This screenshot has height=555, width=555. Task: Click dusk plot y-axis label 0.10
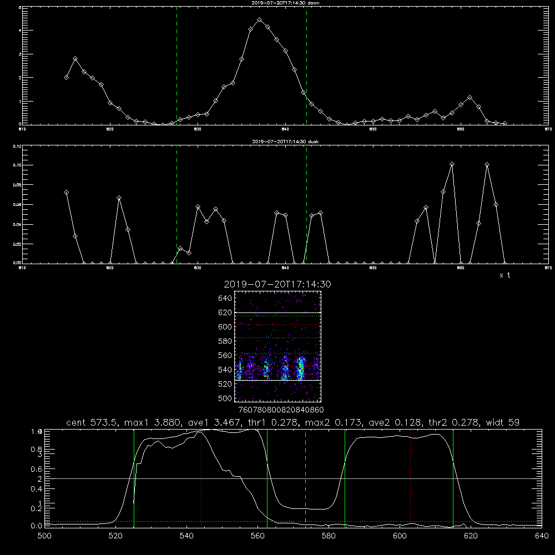point(17,165)
